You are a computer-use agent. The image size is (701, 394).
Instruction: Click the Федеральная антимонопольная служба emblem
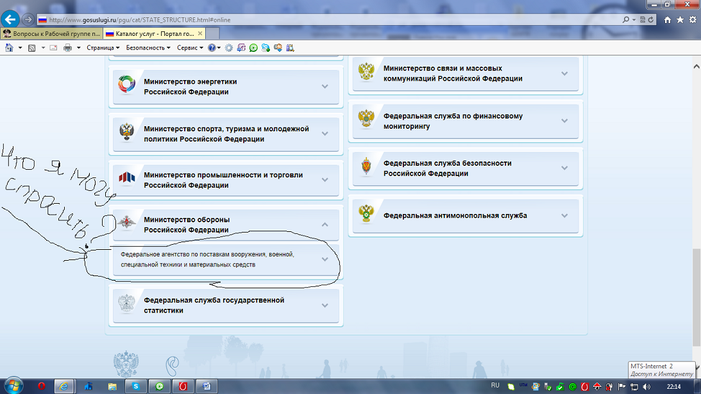click(x=366, y=213)
